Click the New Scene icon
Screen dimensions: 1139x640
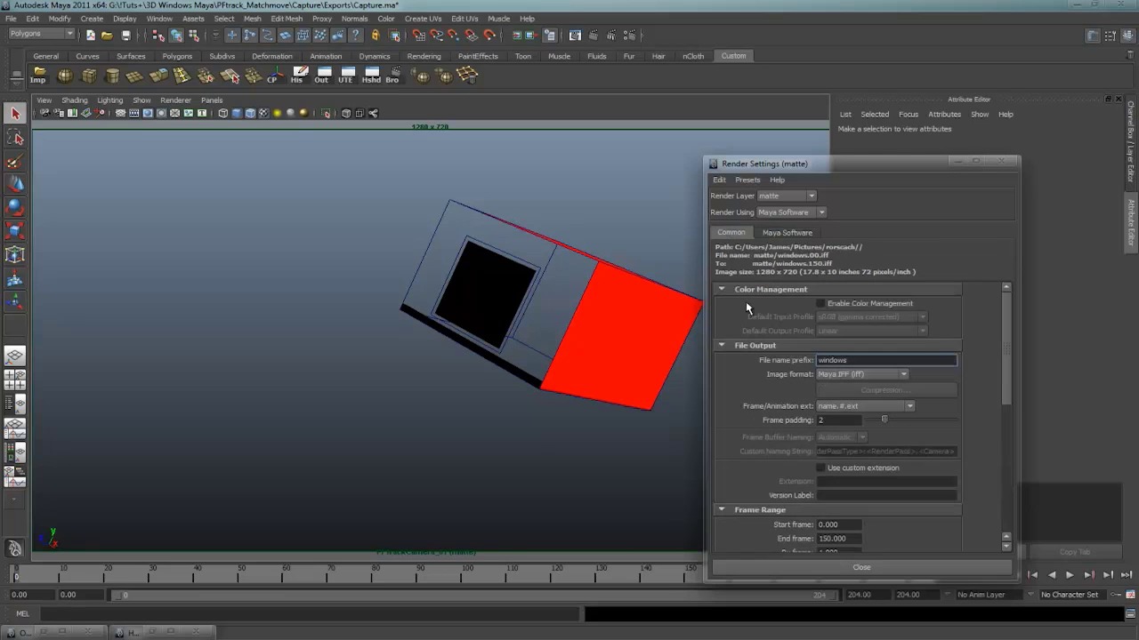pos(91,36)
